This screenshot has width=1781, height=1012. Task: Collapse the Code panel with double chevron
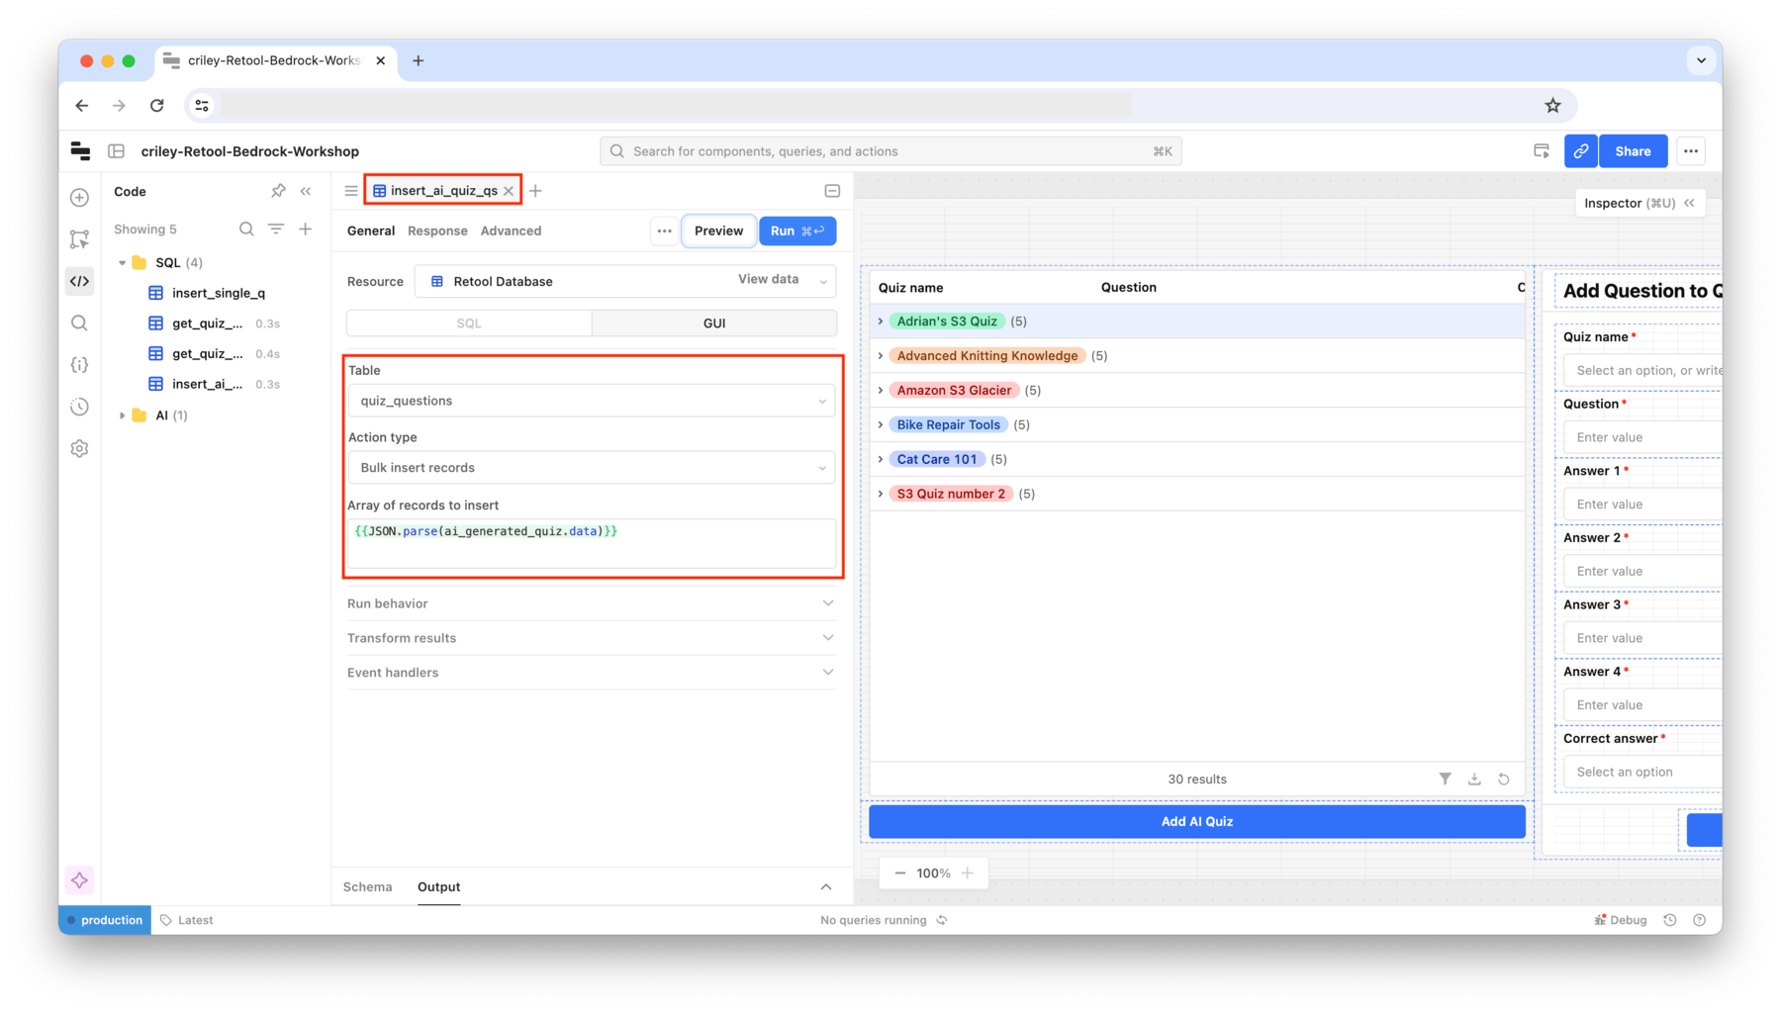tap(306, 191)
